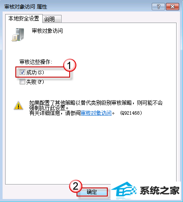
Task: Click the 系统之家 watermark text
Action: (x=159, y=190)
